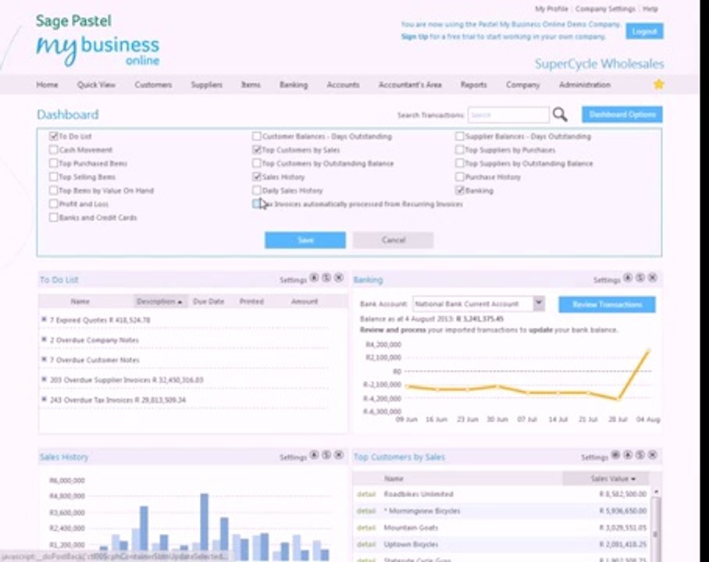Tick the Profit and Loss checkbox
Image resolution: width=709 pixels, height=562 pixels.
(x=53, y=204)
